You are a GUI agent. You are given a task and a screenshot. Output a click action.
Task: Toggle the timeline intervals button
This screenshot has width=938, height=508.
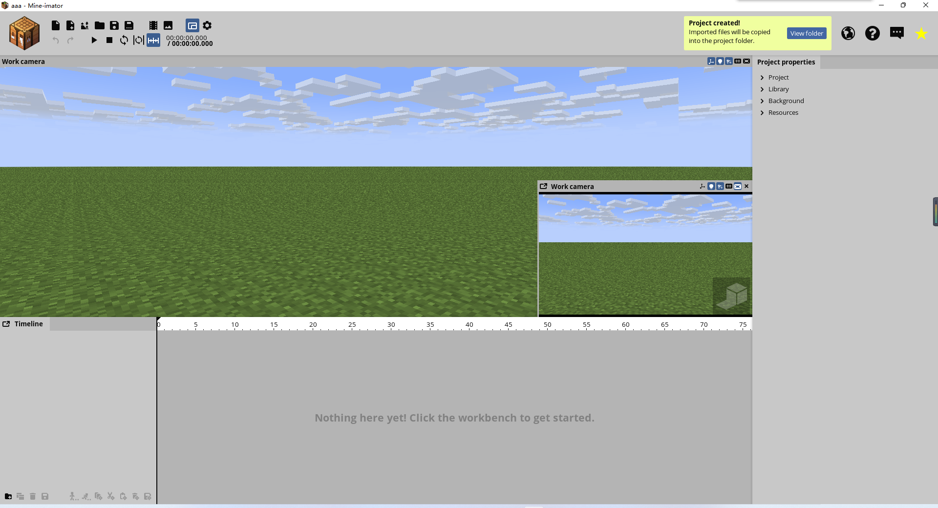coord(153,40)
